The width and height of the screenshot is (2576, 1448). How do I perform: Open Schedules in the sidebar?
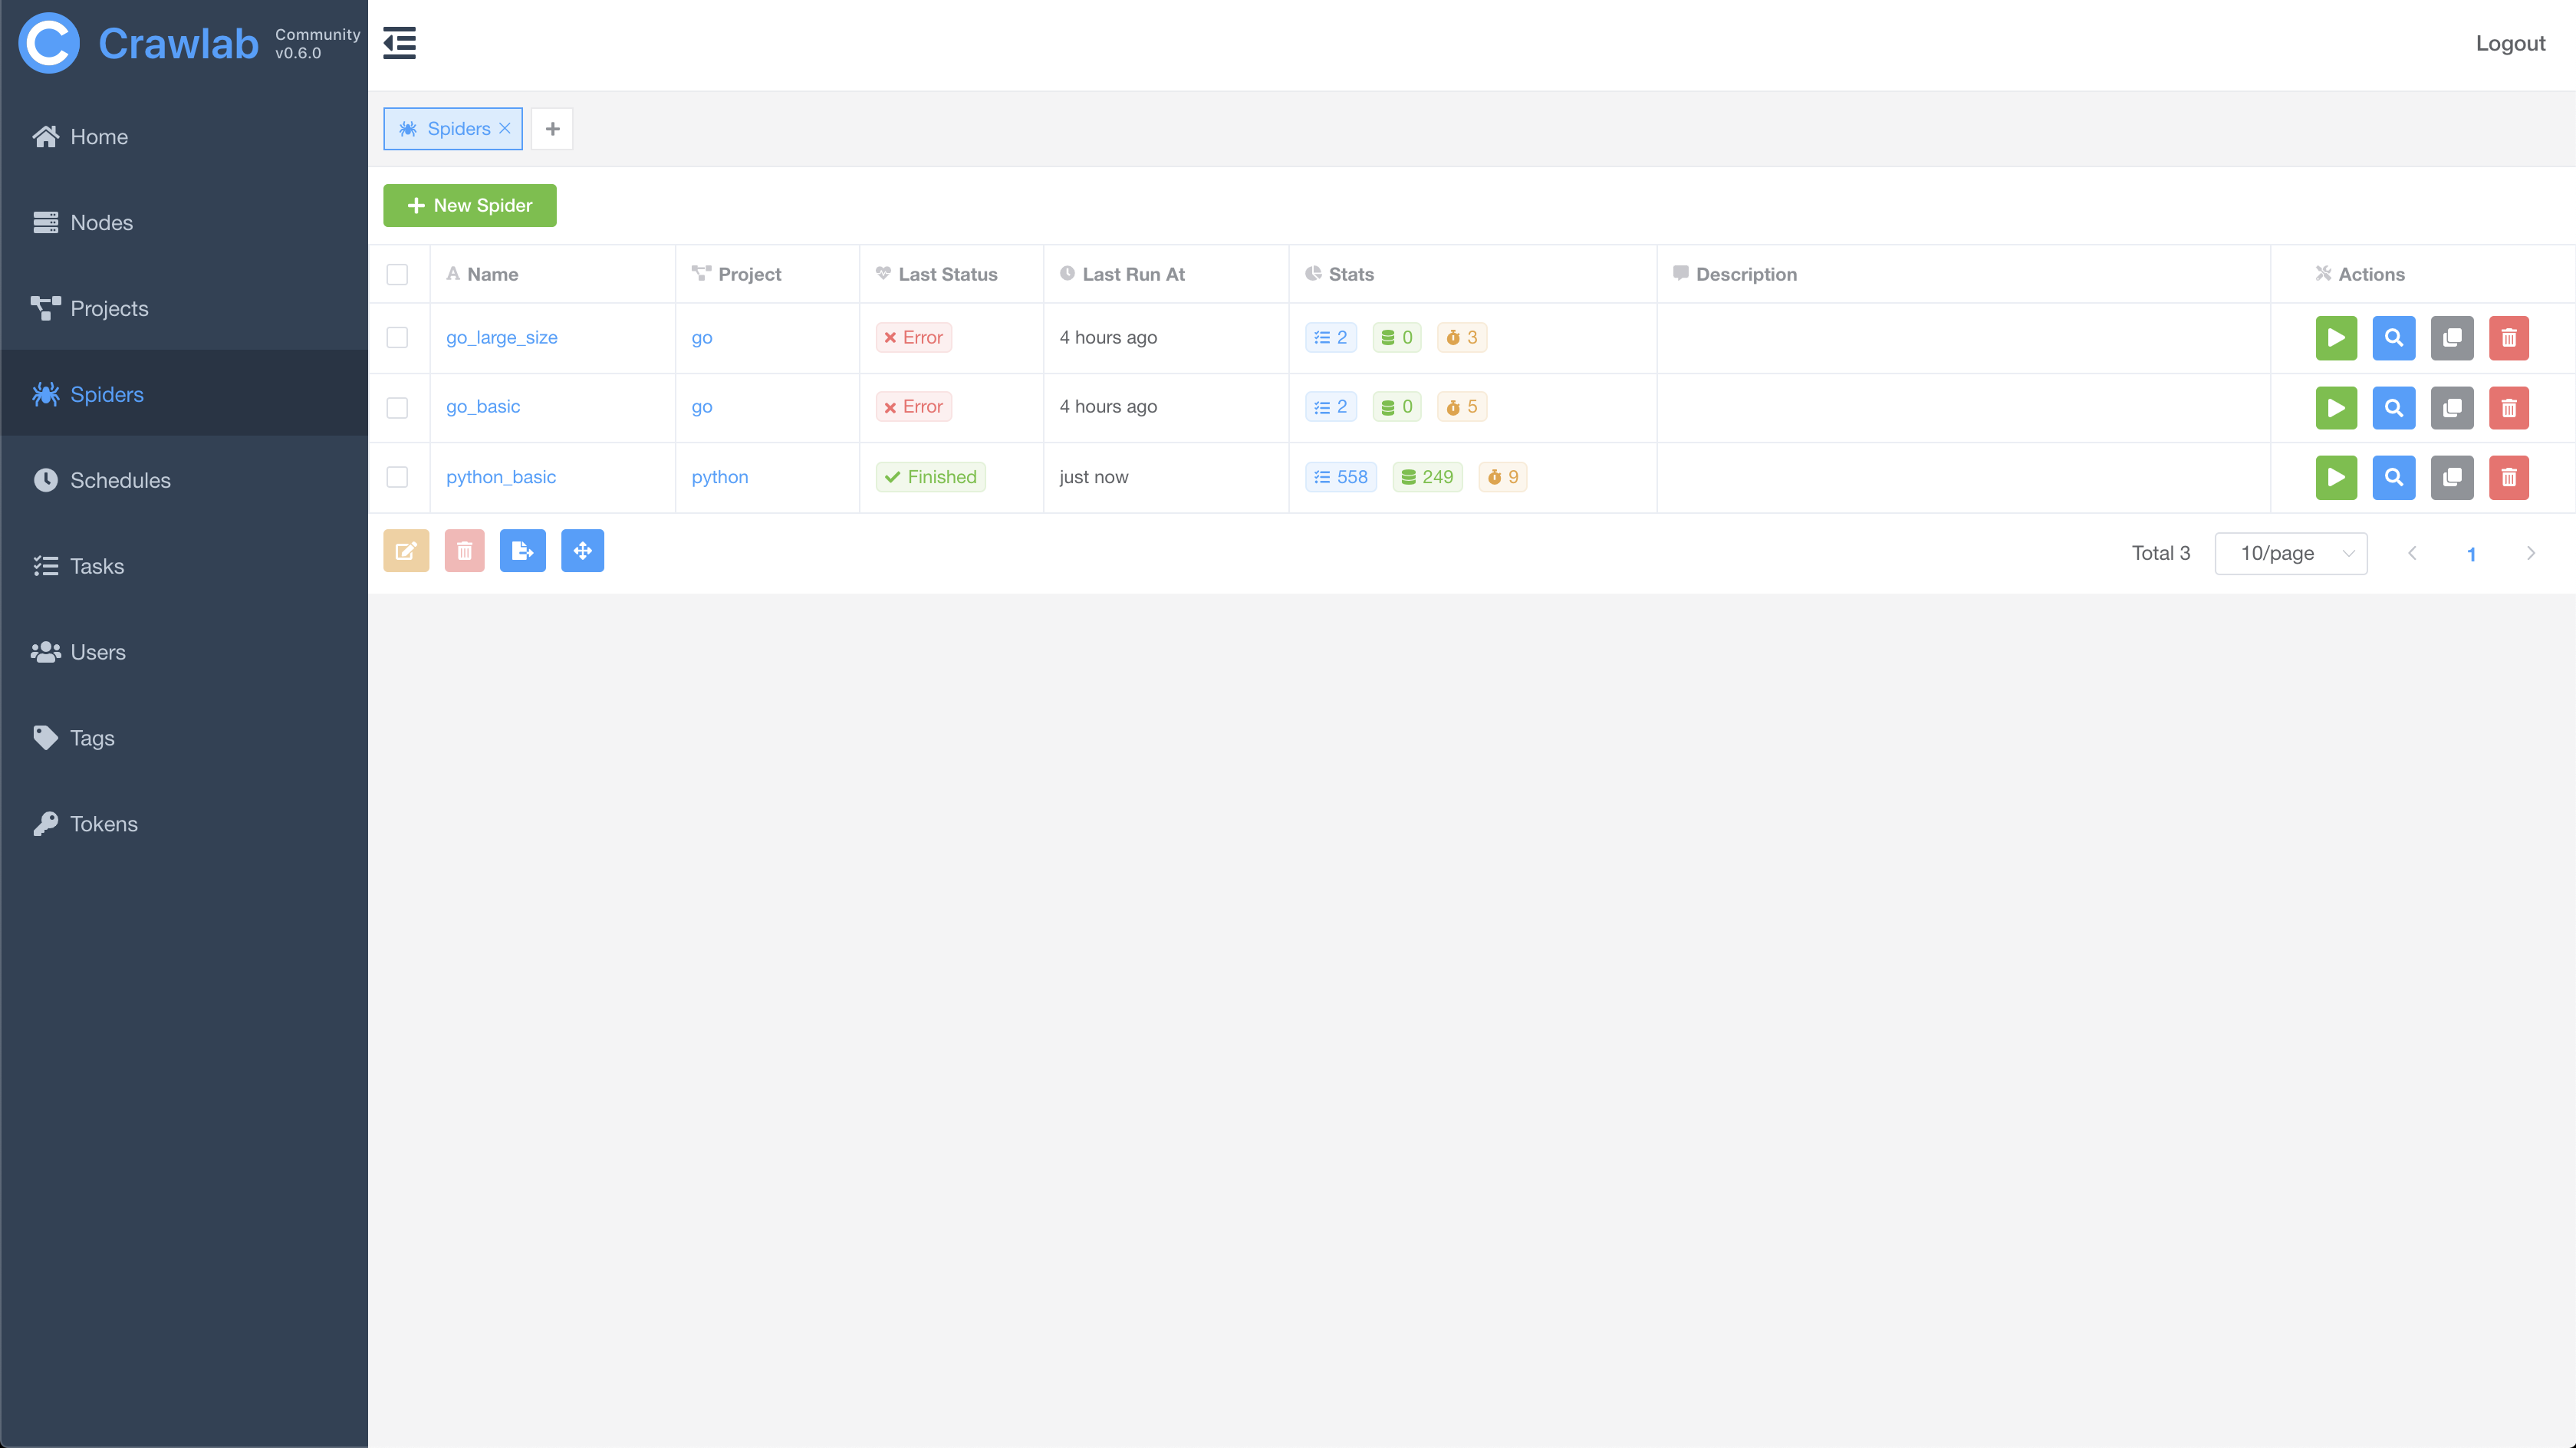(x=120, y=480)
